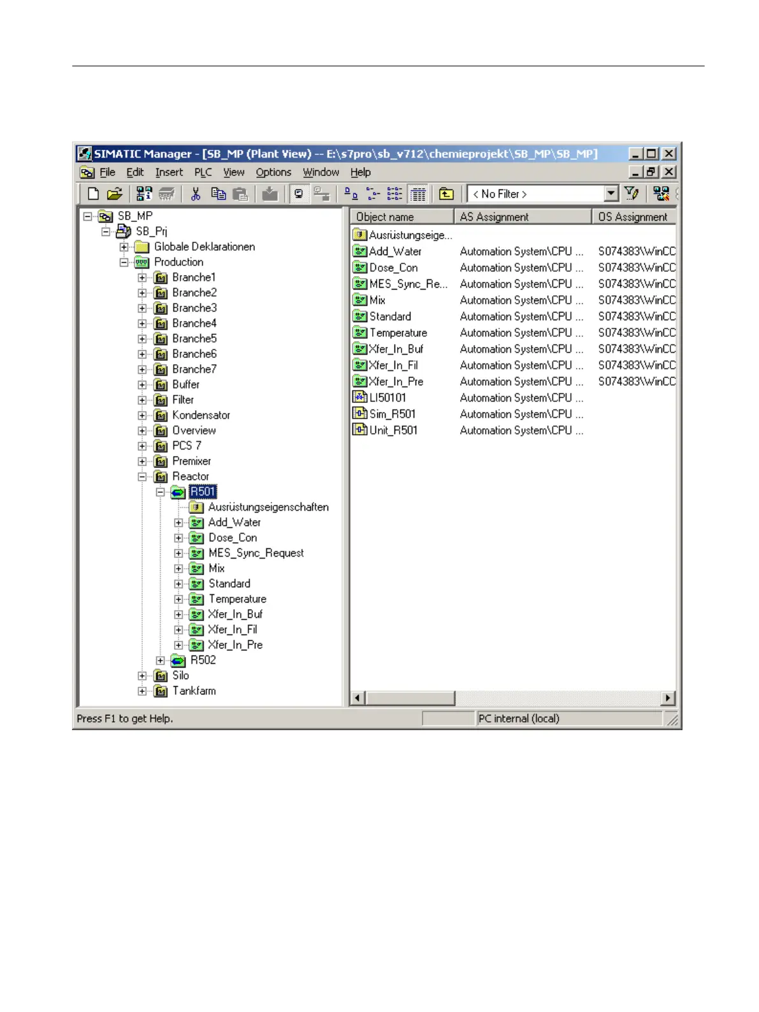Click Xfer_In_Pre icon in object list
Viewport: 759px width, 1012px height.
pos(360,381)
